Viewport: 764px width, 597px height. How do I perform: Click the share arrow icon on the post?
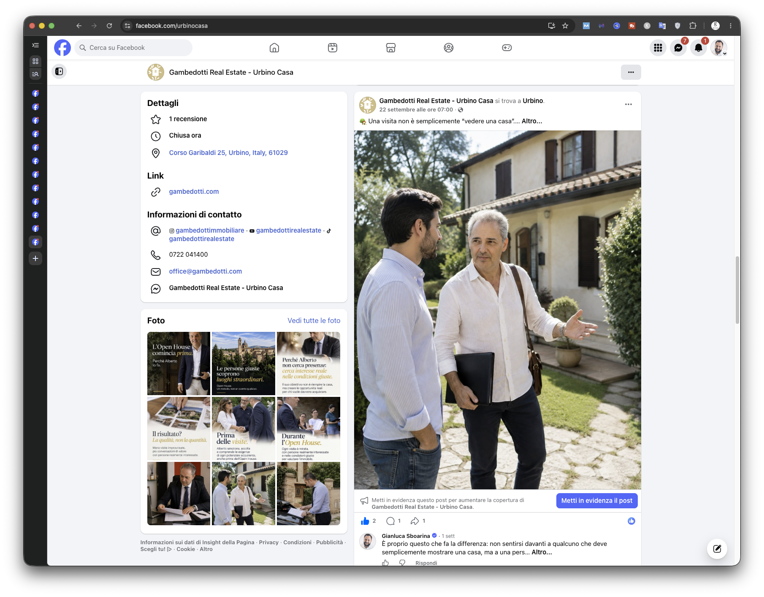pyautogui.click(x=415, y=521)
